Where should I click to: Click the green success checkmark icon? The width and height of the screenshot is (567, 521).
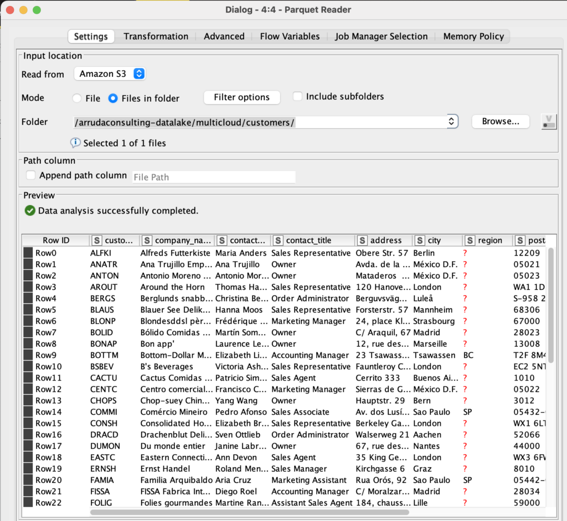(30, 210)
